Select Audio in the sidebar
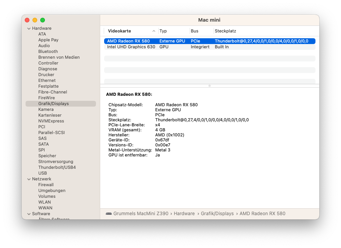The width and height of the screenshot is (341, 248). click(44, 46)
